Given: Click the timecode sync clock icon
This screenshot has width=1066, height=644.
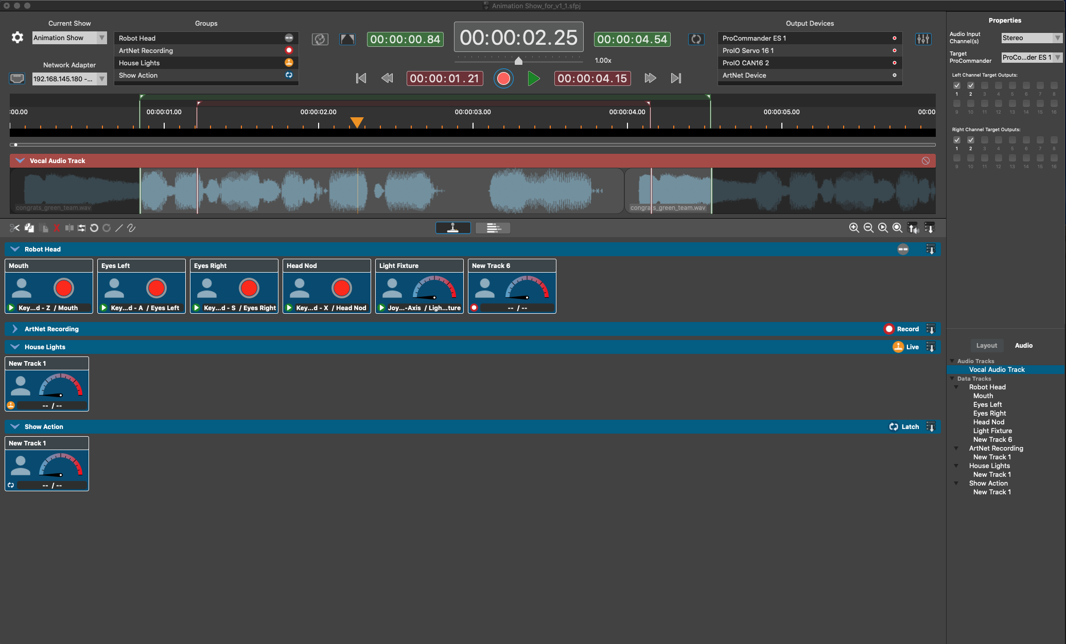Looking at the screenshot, I should pyautogui.click(x=320, y=39).
